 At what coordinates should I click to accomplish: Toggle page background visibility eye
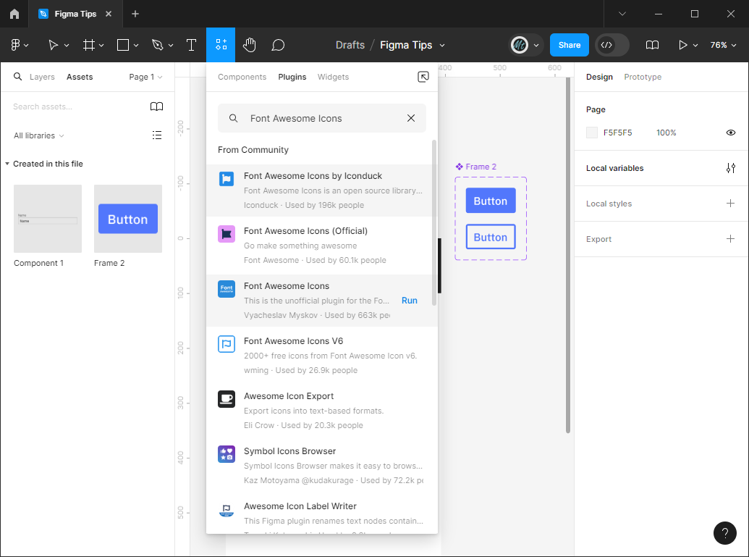[730, 133]
